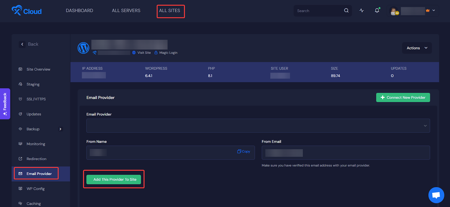Copy the From Name value
The height and width of the screenshot is (207, 450).
click(x=244, y=151)
